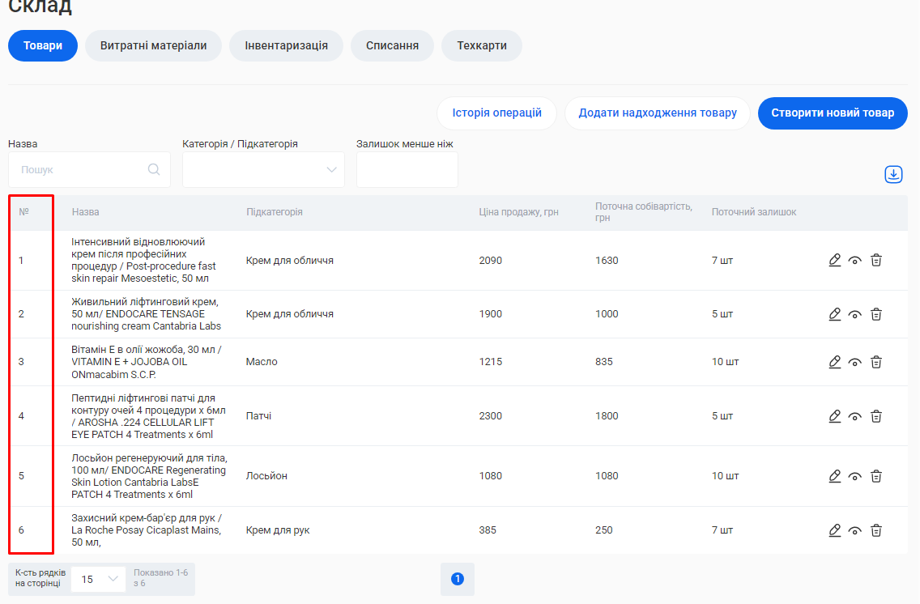Image resolution: width=920 pixels, height=604 pixels.
Task: Focus the Залишок менше ніж input field
Action: click(x=407, y=170)
